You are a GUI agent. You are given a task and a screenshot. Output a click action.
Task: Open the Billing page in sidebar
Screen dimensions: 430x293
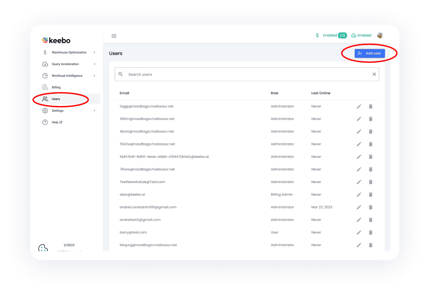(56, 87)
